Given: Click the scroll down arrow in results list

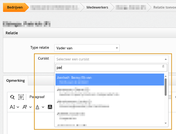Looking at the screenshot, I should (x=166, y=123).
